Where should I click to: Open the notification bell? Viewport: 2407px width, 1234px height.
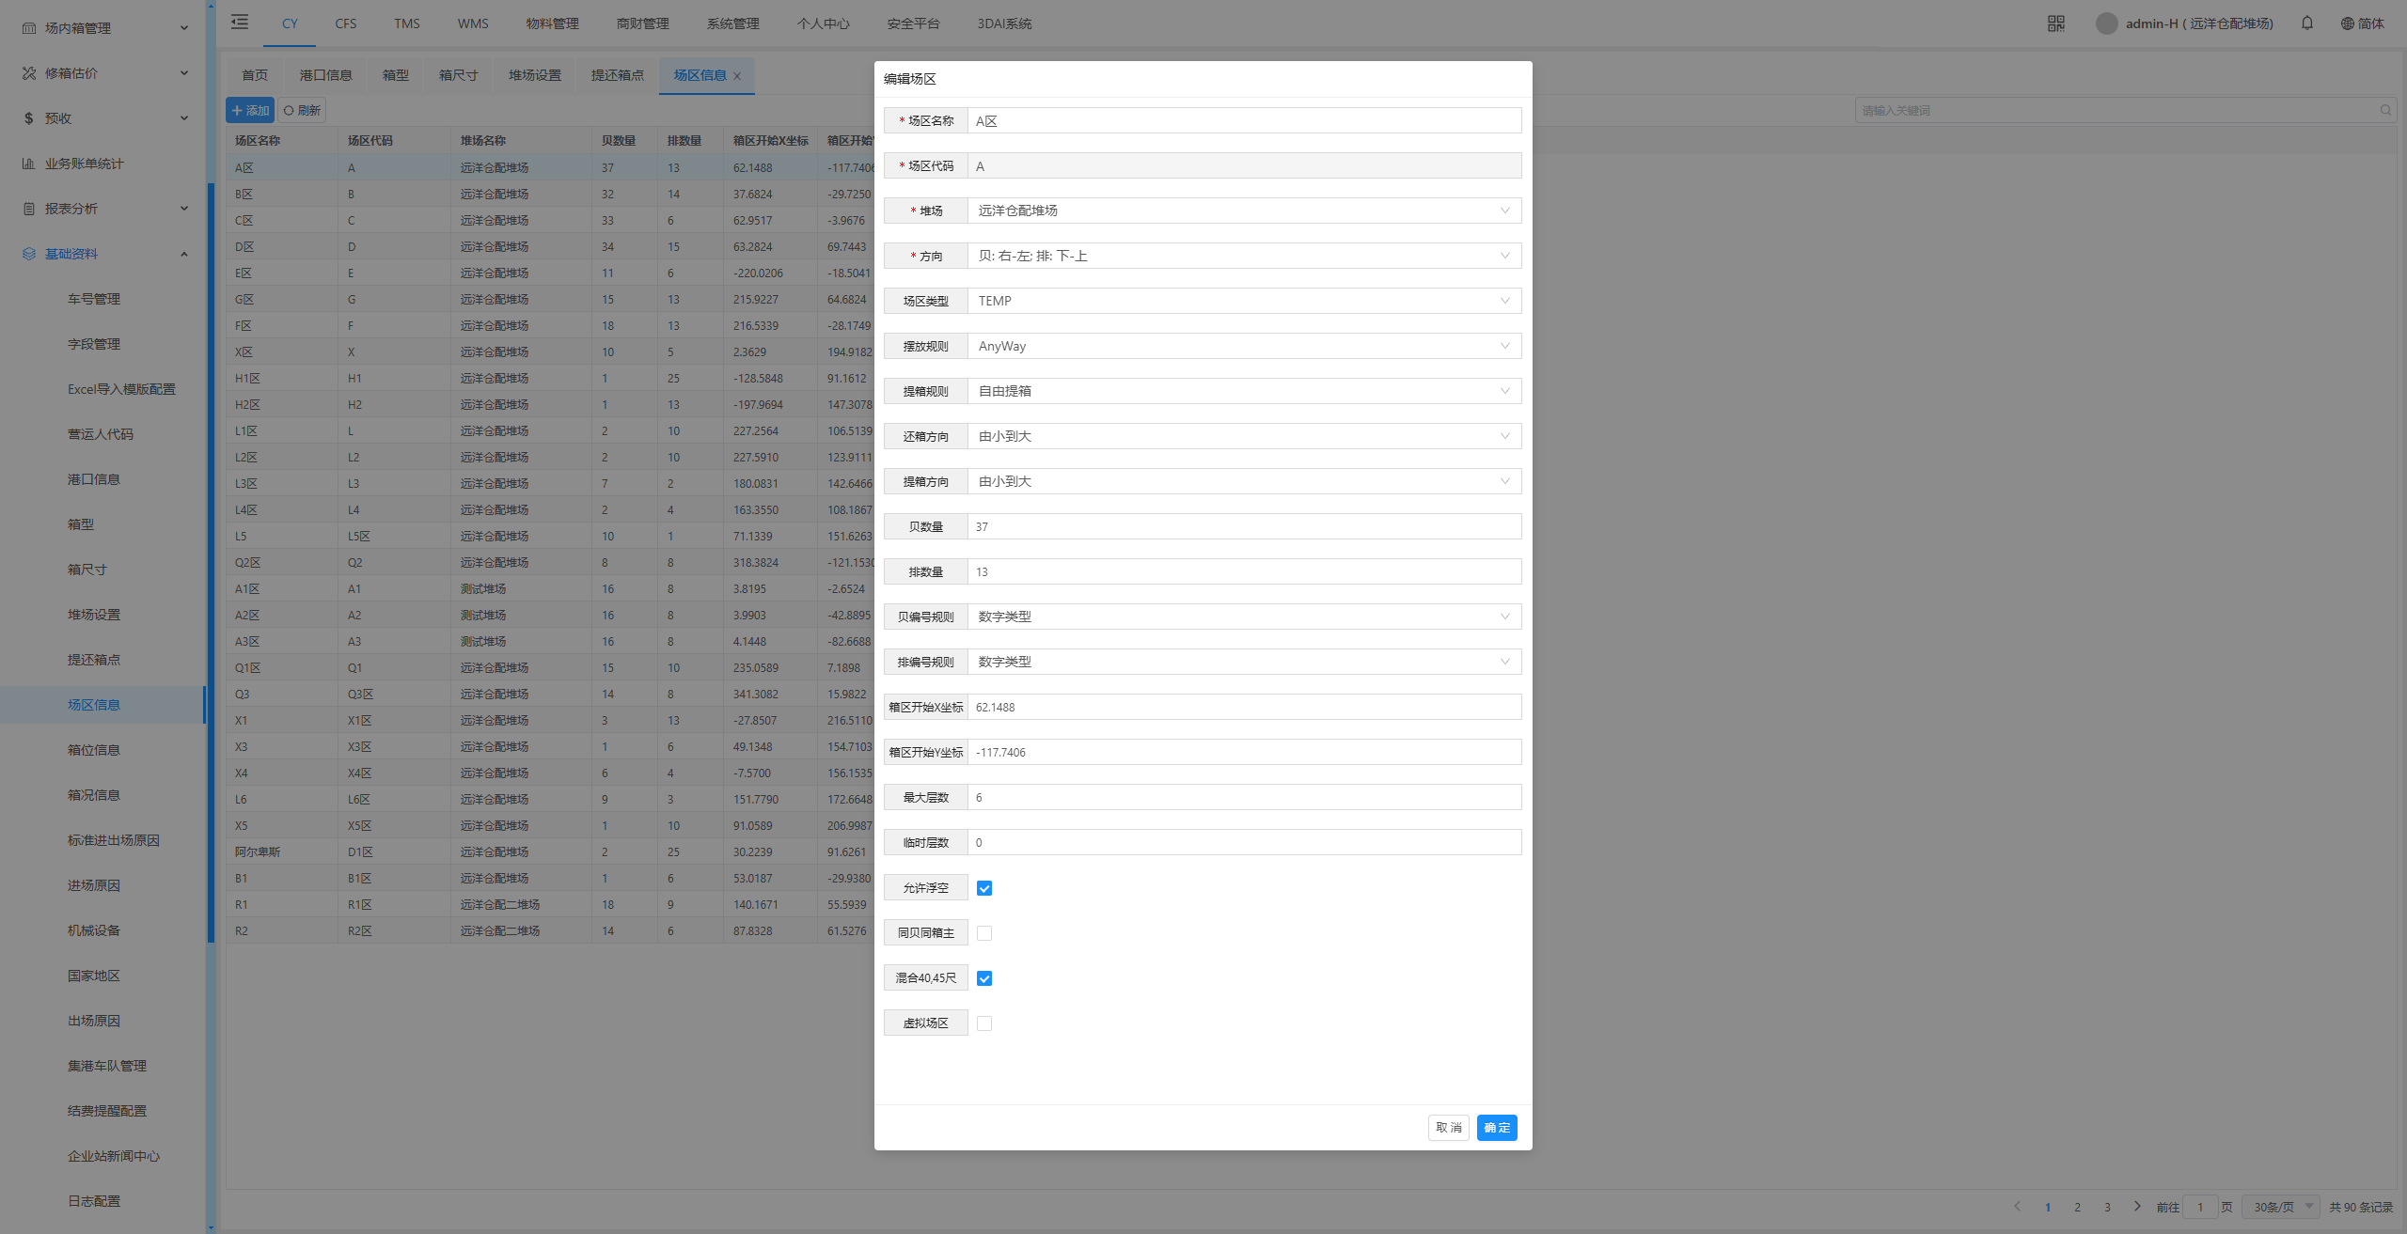[x=2306, y=23]
